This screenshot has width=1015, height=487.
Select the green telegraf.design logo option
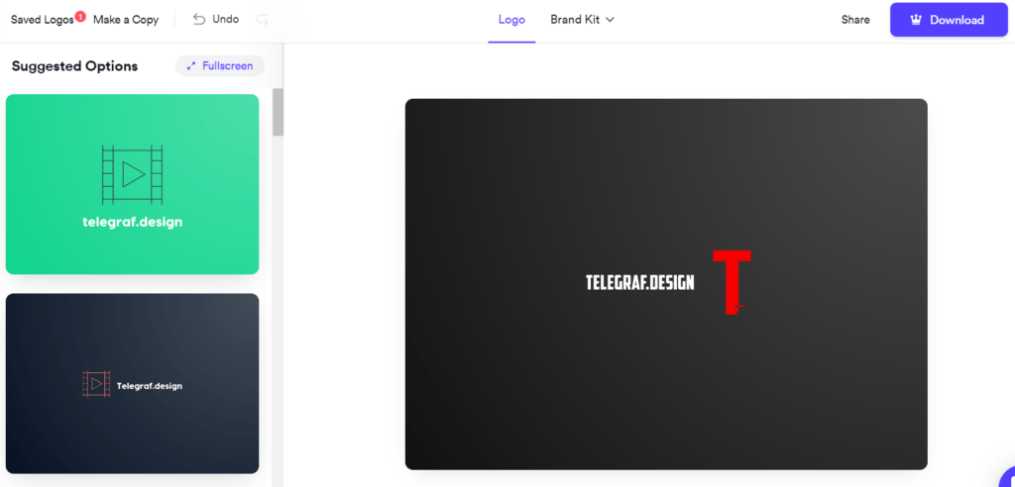pyautogui.click(x=132, y=184)
